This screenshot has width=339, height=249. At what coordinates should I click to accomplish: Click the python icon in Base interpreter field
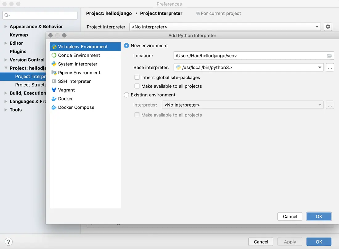tap(178, 67)
